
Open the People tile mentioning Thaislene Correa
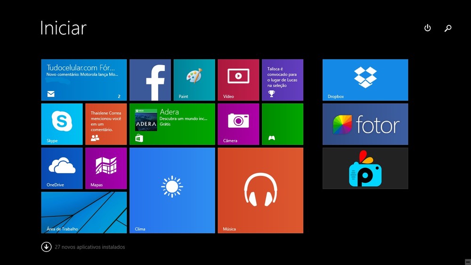click(106, 124)
